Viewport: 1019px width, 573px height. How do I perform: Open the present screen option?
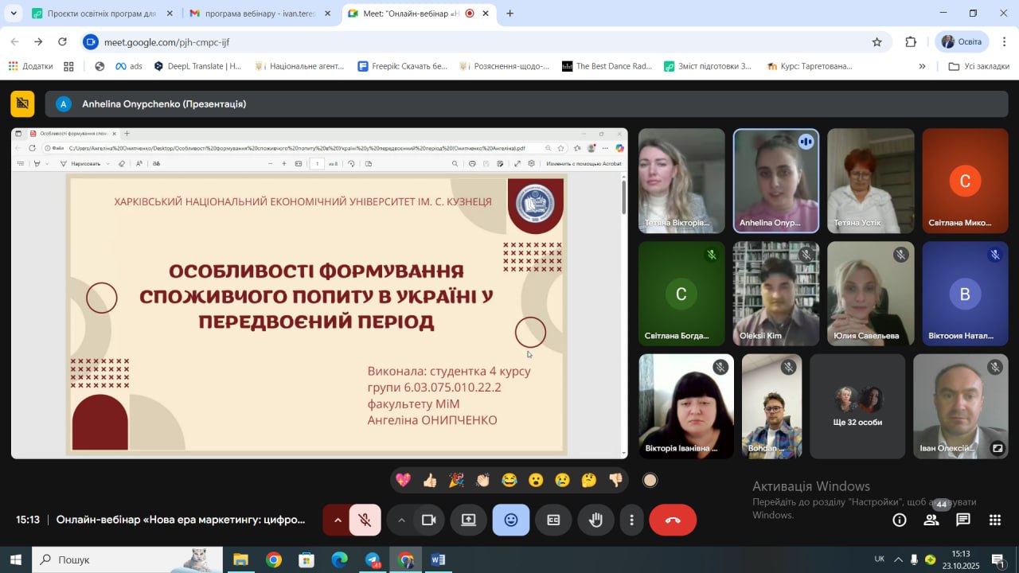point(468,520)
